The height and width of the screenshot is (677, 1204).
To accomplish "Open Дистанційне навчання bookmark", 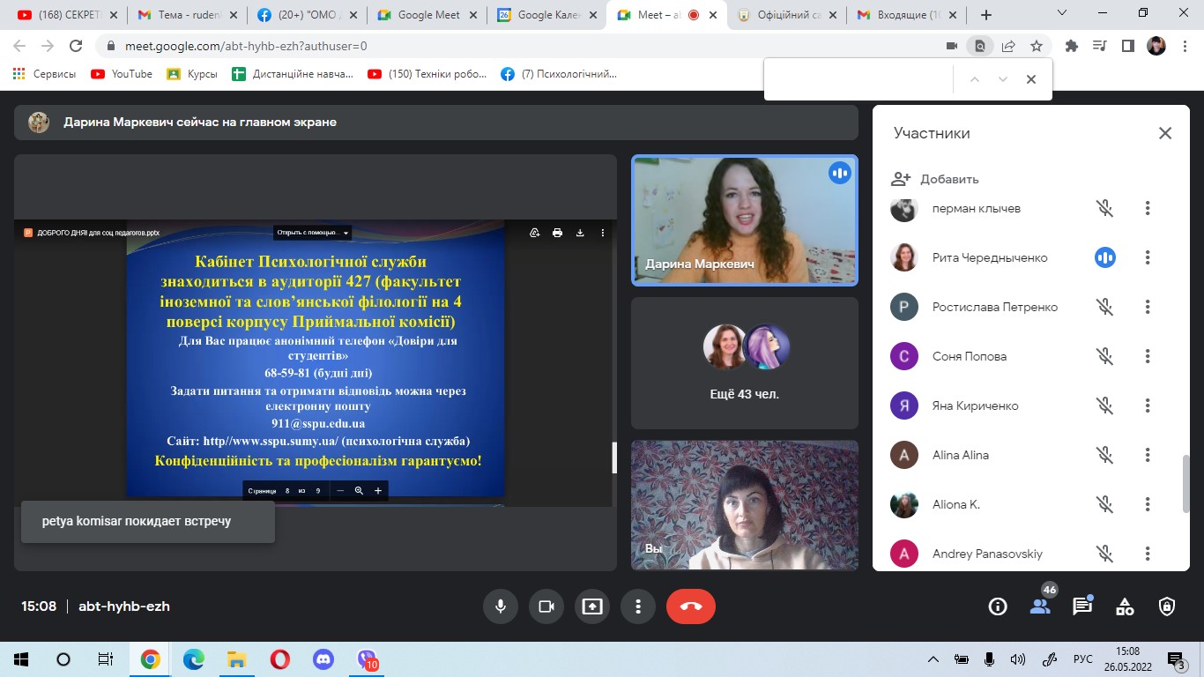I will 293,74.
